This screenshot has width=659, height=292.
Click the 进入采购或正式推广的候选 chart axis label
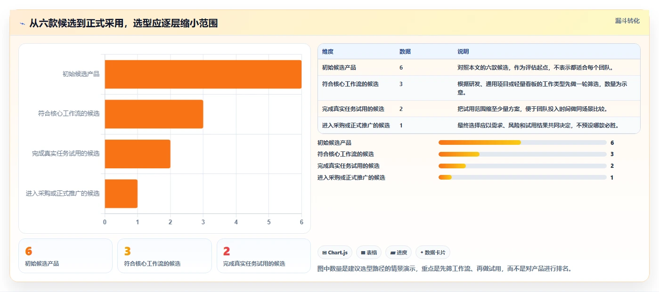63,194
